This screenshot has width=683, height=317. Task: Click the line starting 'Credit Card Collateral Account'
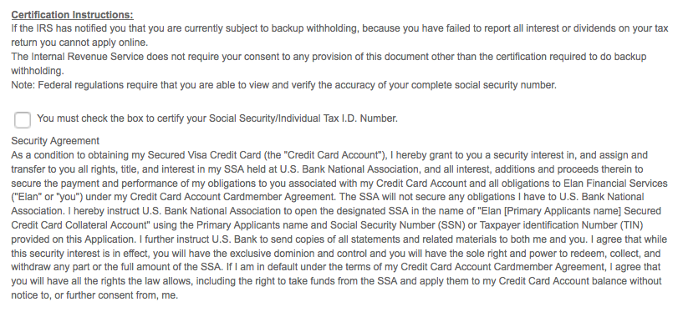(327, 225)
